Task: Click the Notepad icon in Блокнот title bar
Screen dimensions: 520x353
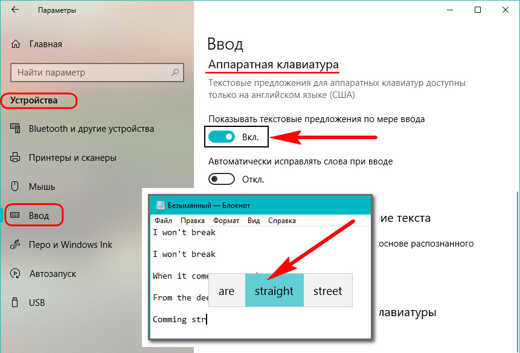Action: pyautogui.click(x=160, y=205)
